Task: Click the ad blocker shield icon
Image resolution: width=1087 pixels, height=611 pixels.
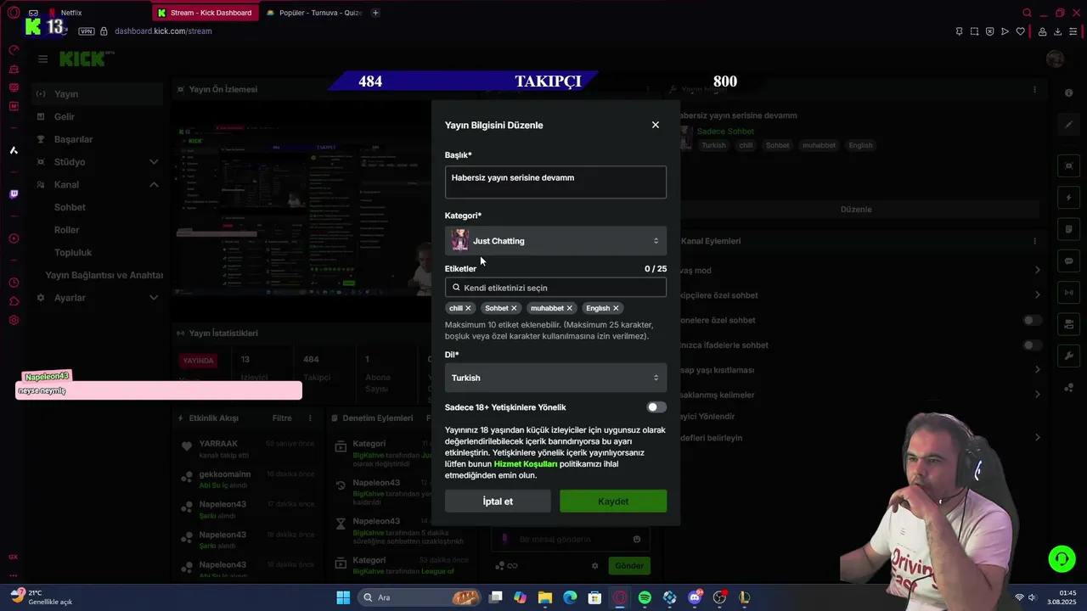Action: coord(989,31)
